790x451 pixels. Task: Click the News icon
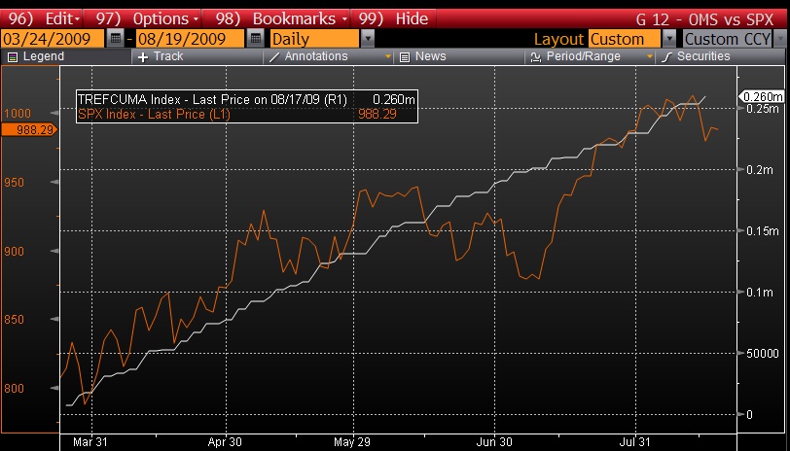pos(404,57)
